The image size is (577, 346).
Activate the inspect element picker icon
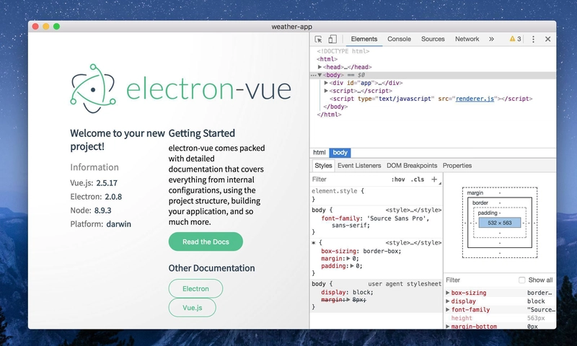point(318,39)
